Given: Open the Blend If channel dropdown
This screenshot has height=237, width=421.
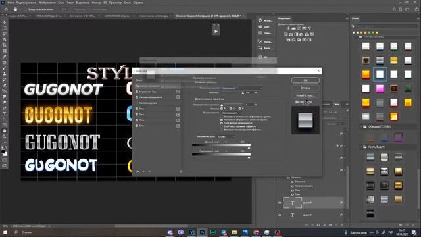Looking at the screenshot, I should (226, 136).
